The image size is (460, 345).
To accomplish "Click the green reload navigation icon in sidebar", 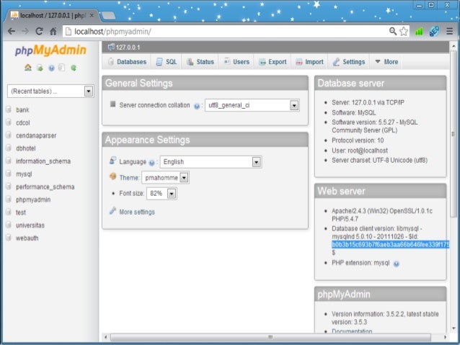I will tap(74, 68).
